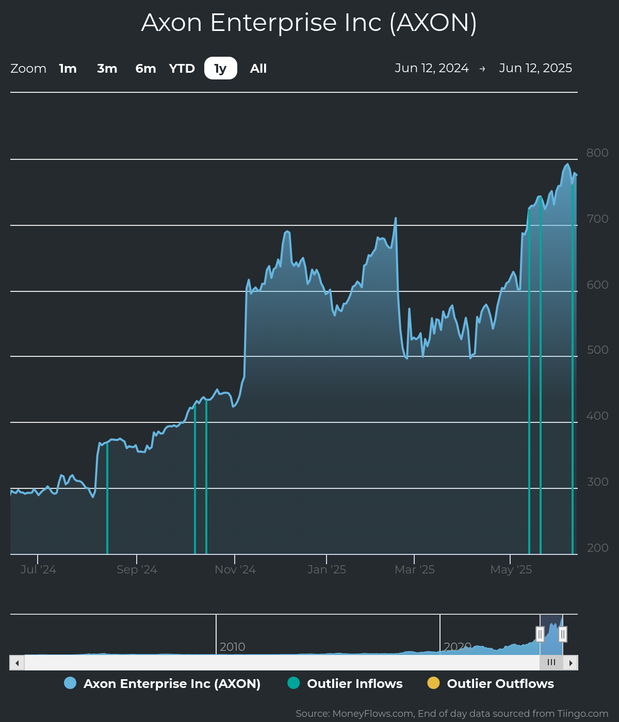Click the 500 price axis label
The width and height of the screenshot is (619, 722).
point(597,350)
